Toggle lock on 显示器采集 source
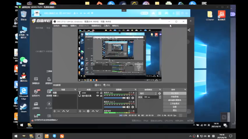The height and width of the screenshot is (139, 248). tap(101, 96)
